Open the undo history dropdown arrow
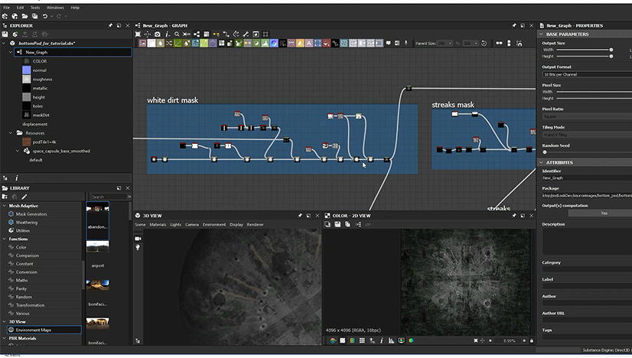 click(51, 17)
